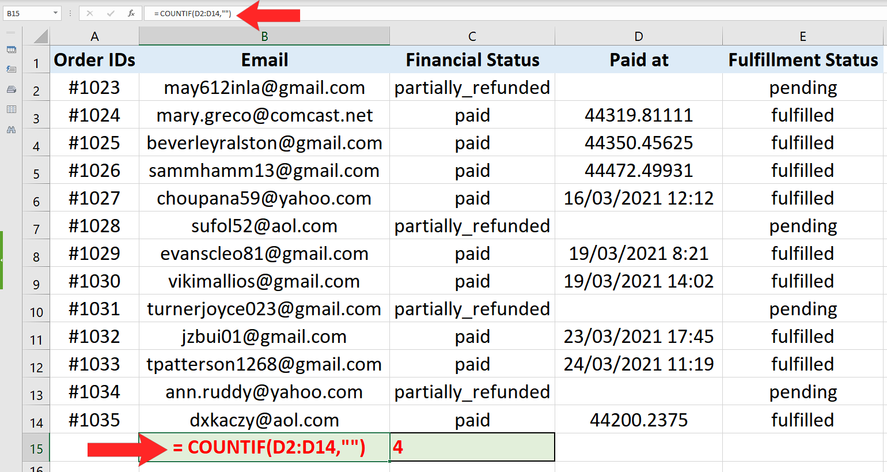The height and width of the screenshot is (472, 887).
Task: Click the Cancel X icon in formula bar
Action: pos(90,13)
